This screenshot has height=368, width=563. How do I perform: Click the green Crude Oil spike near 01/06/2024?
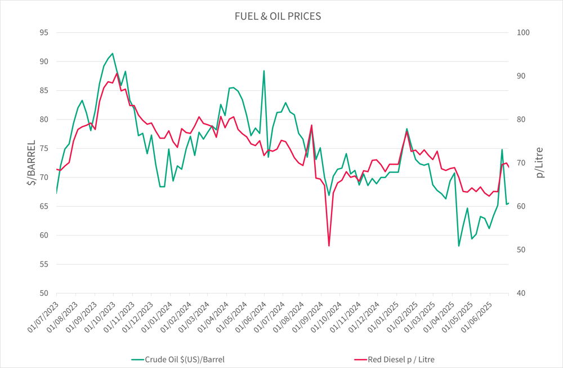pos(264,70)
